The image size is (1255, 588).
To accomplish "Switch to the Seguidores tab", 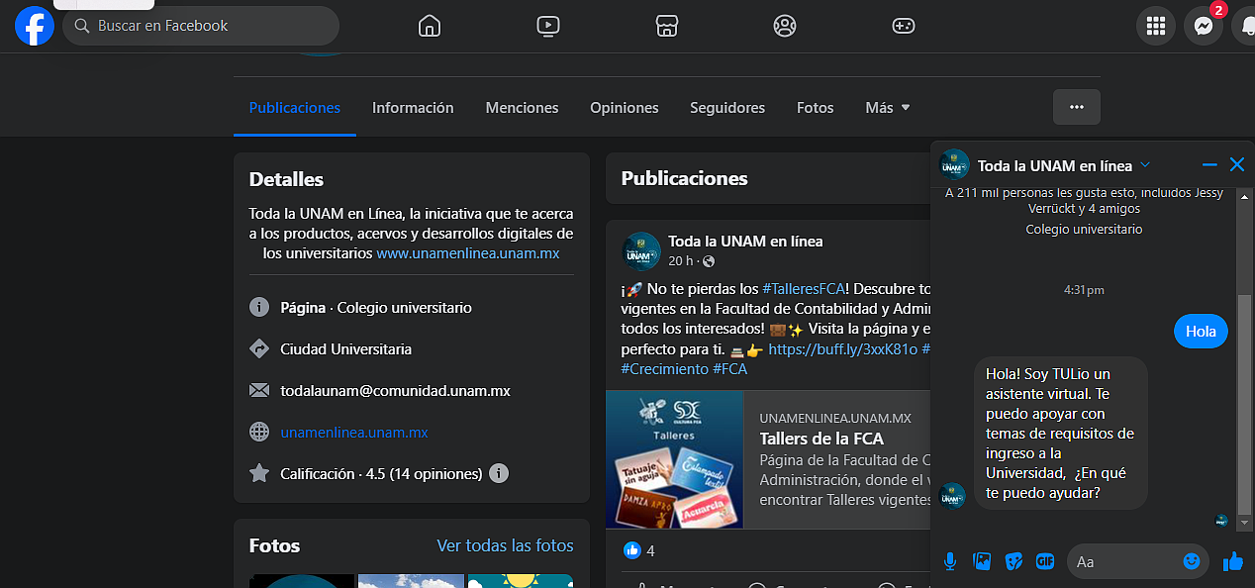I will [x=727, y=108].
